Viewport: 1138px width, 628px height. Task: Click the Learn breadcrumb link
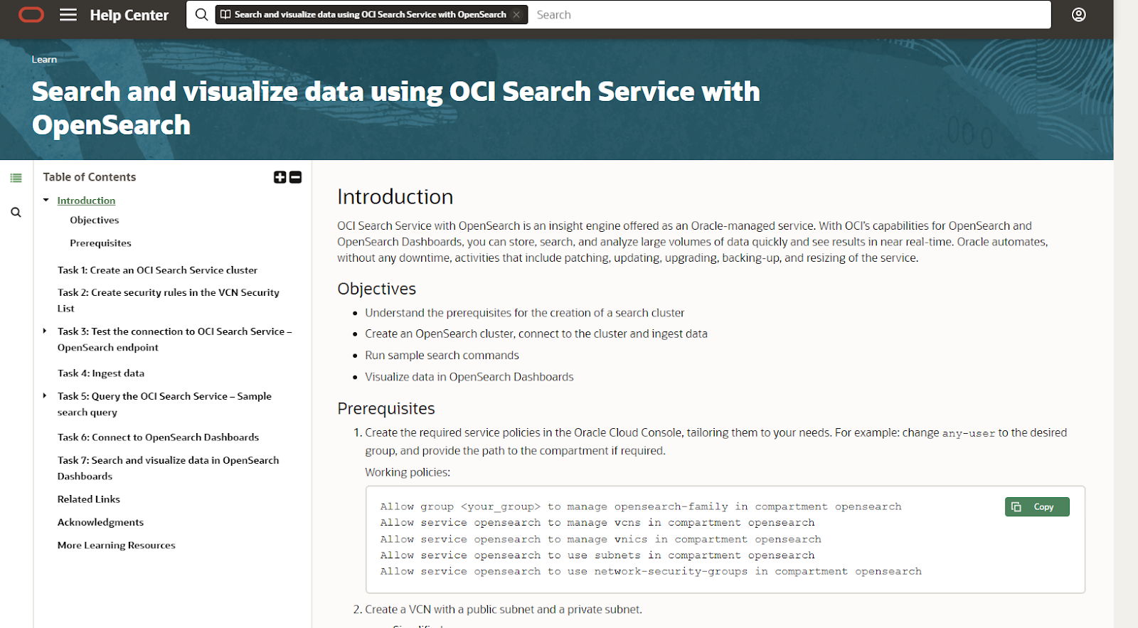point(44,59)
